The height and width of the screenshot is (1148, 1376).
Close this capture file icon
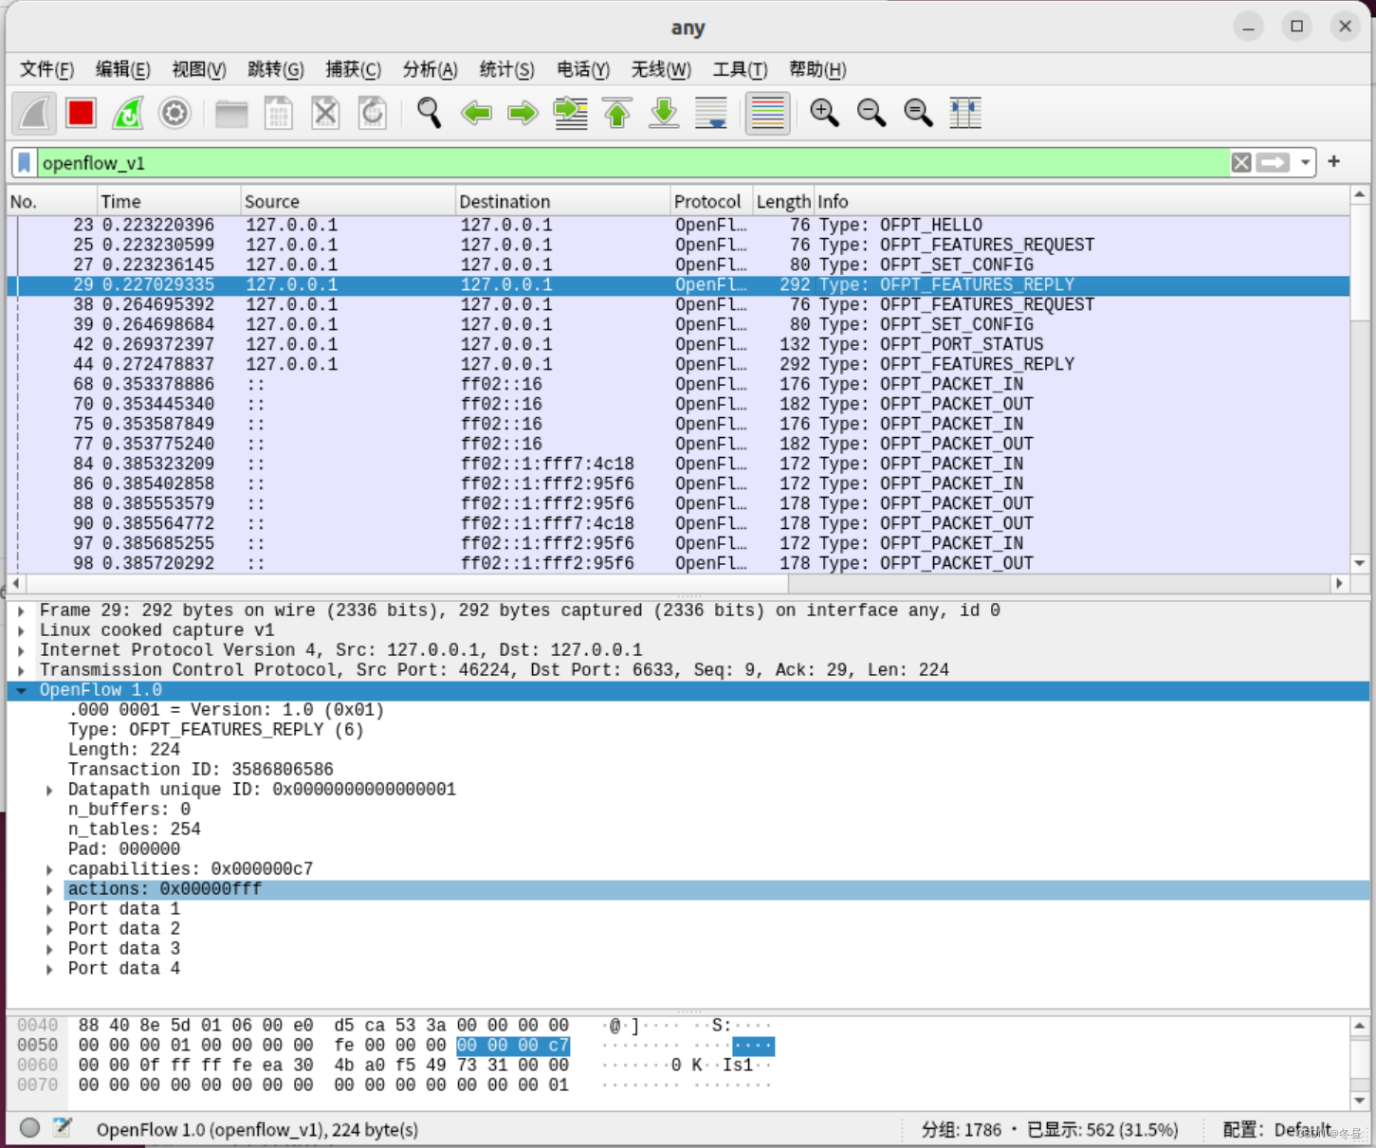tap(325, 114)
